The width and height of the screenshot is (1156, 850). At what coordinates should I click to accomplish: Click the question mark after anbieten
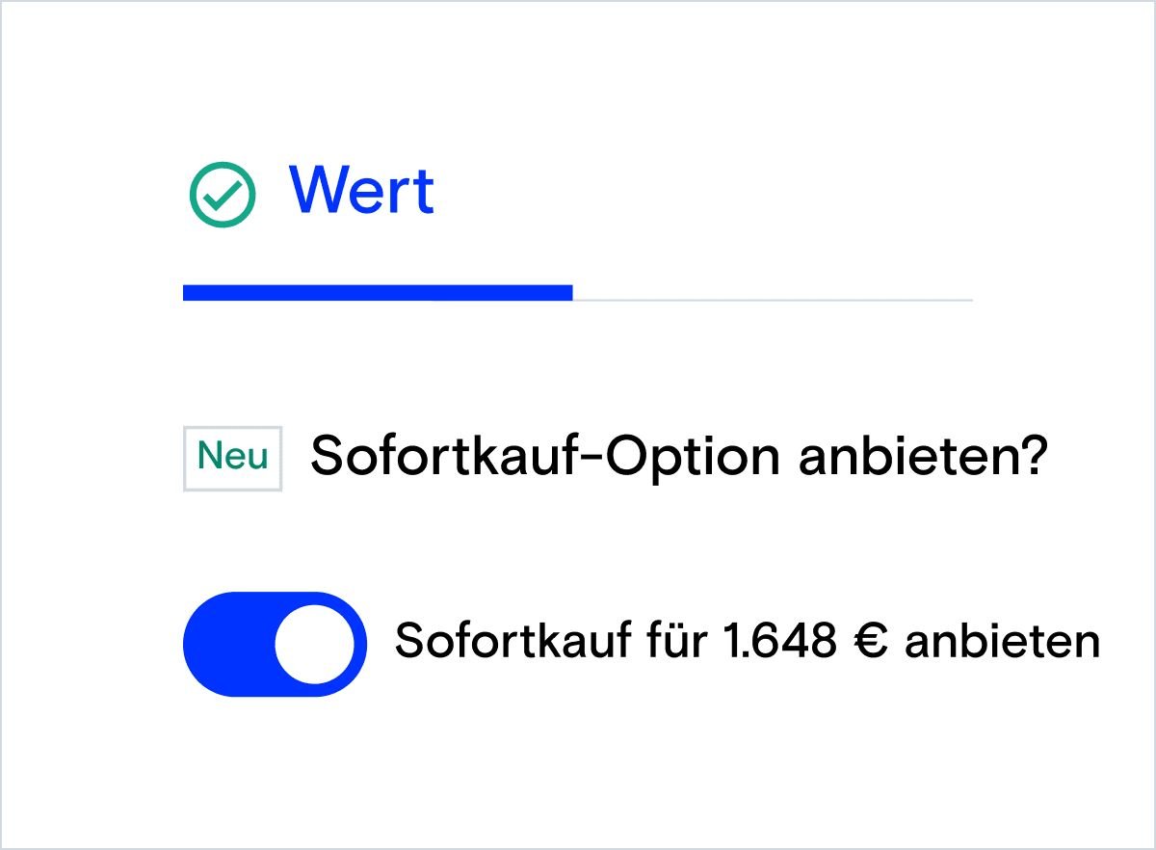coord(1029,458)
